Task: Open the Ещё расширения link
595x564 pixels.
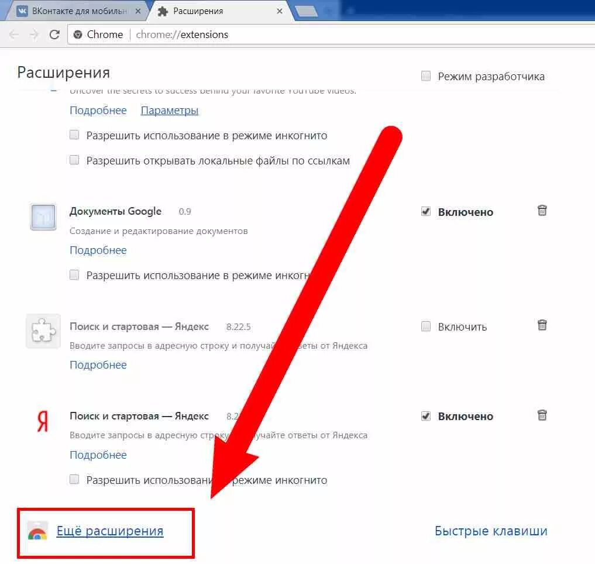Action: [109, 531]
